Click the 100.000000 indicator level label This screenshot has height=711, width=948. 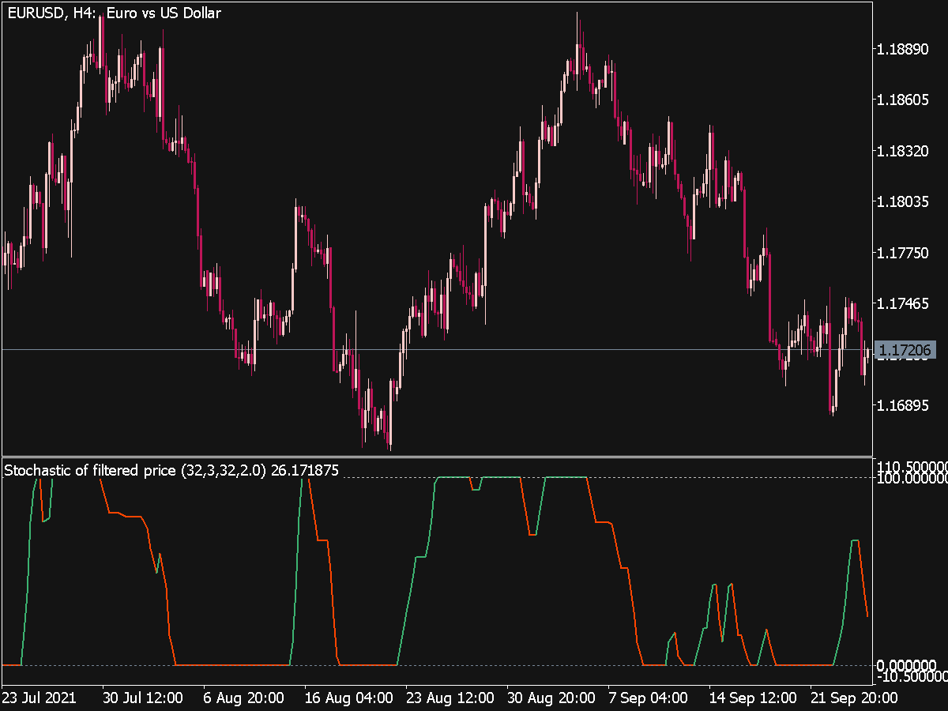(911, 479)
